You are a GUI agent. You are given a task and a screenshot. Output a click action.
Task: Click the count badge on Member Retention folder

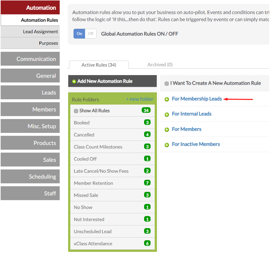pyautogui.click(x=147, y=183)
